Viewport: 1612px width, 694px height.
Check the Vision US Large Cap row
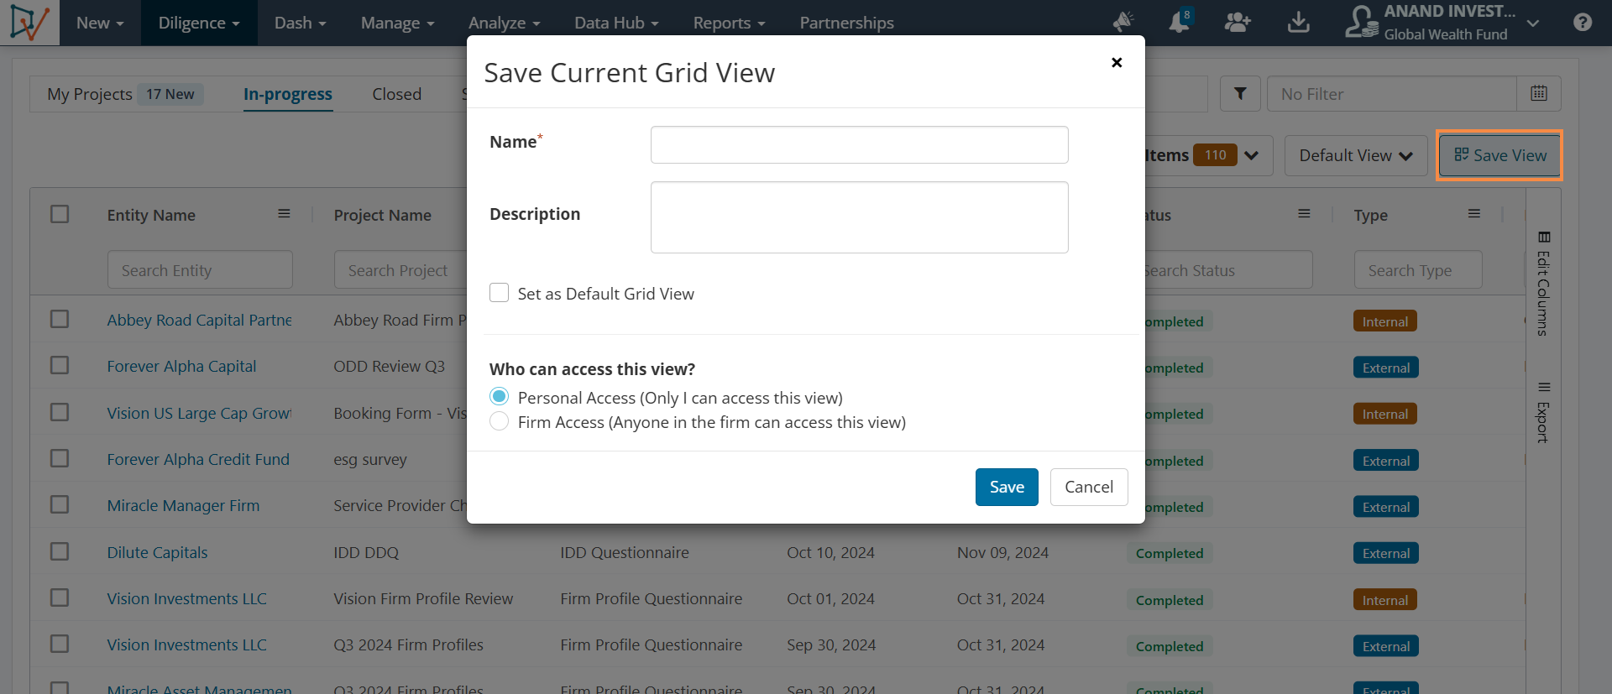60,412
